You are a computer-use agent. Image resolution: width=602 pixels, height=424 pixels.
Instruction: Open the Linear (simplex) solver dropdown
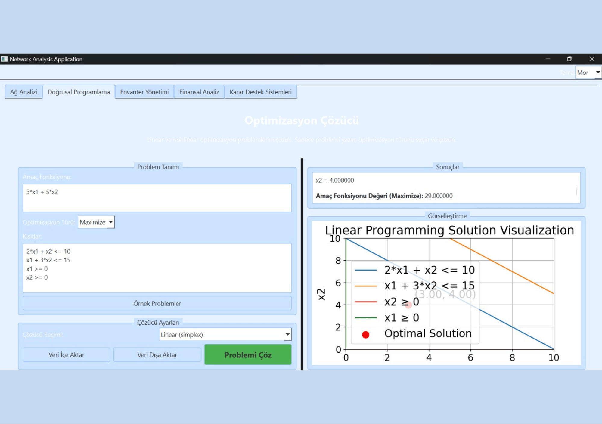[225, 335]
